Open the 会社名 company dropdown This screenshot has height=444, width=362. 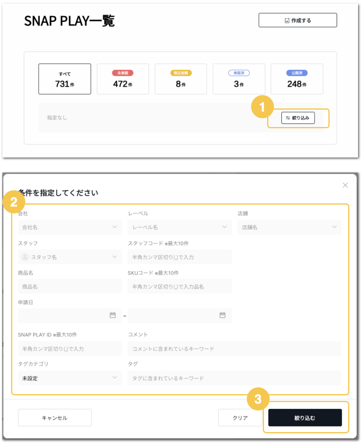pyautogui.click(x=70, y=227)
